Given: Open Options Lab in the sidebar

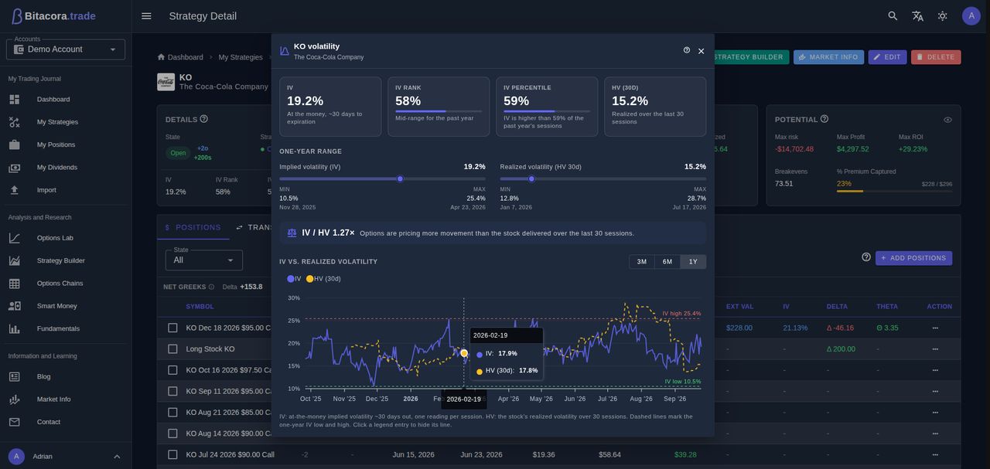Looking at the screenshot, I should tap(66, 238).
